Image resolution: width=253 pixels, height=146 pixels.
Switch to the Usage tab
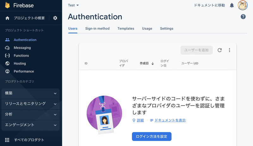tap(147, 28)
